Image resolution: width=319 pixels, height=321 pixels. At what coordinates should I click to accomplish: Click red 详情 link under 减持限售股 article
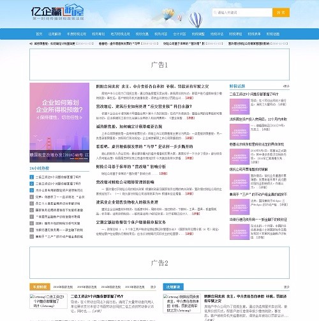[189, 138]
